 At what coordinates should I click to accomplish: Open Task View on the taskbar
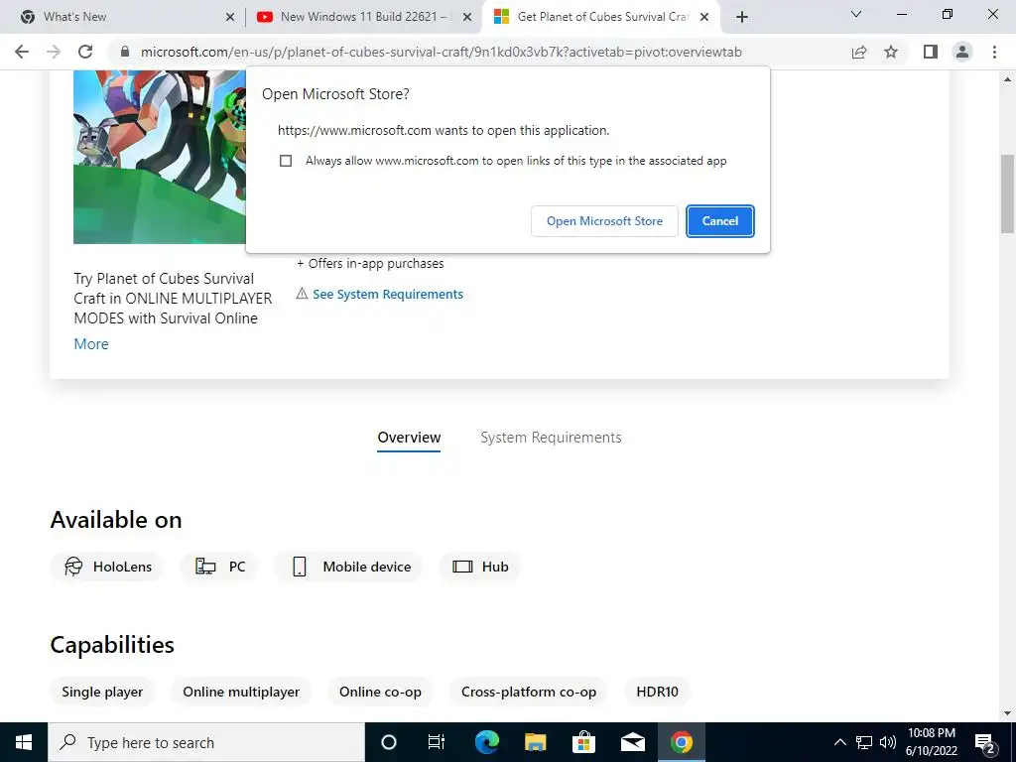pyautogui.click(x=437, y=742)
